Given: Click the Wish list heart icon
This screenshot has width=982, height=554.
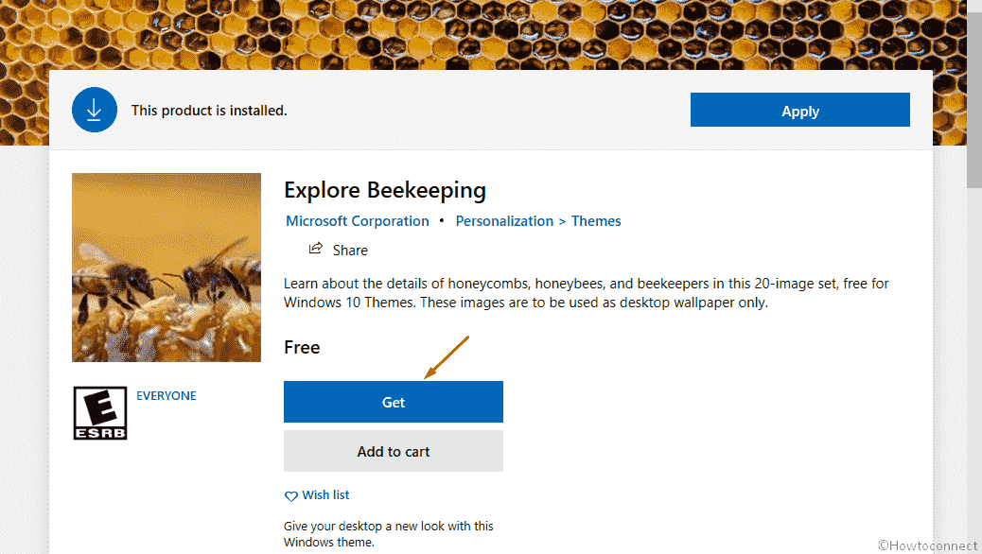Looking at the screenshot, I should coord(290,496).
